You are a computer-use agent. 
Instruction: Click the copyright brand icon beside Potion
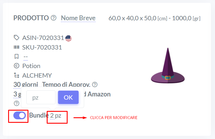(17, 66)
